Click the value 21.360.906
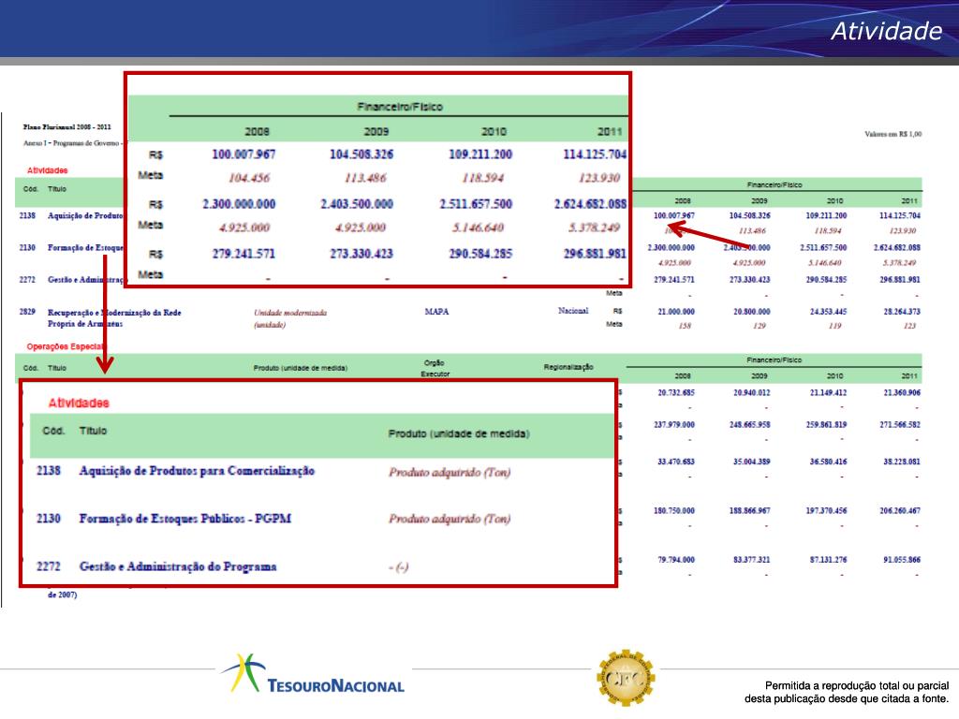The width and height of the screenshot is (959, 719). (902, 392)
